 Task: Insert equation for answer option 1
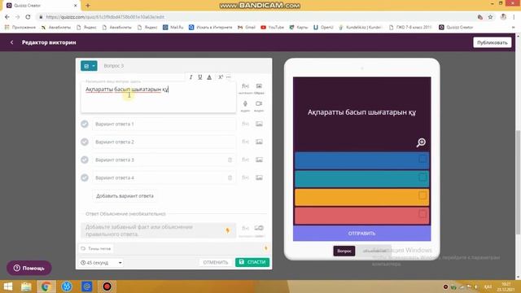point(245,124)
